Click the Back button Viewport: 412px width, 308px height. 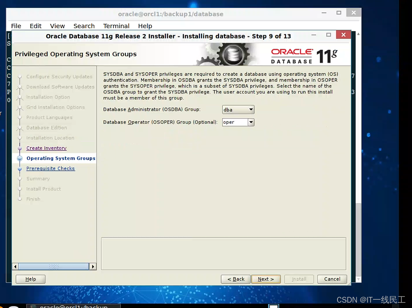point(235,279)
